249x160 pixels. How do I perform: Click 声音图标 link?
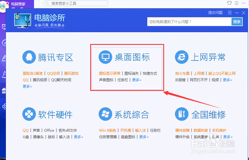(x=106, y=80)
